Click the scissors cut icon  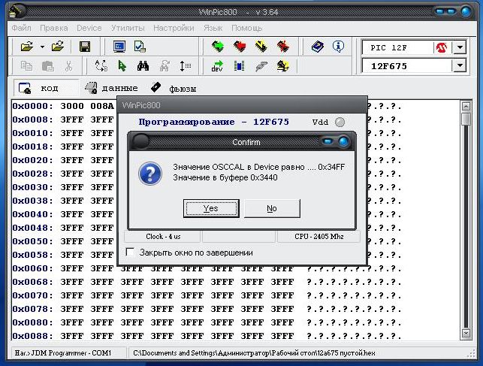pos(68,66)
